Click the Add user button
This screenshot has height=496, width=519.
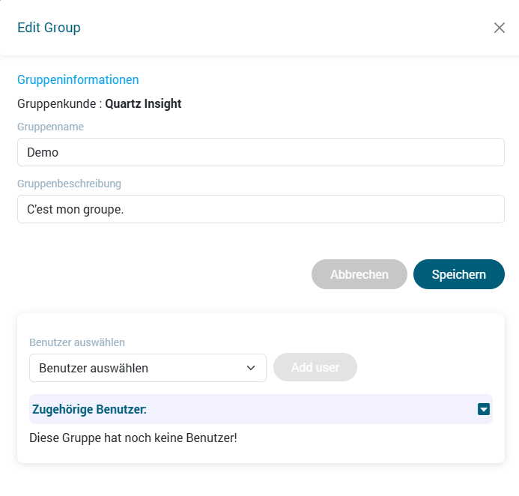point(315,368)
